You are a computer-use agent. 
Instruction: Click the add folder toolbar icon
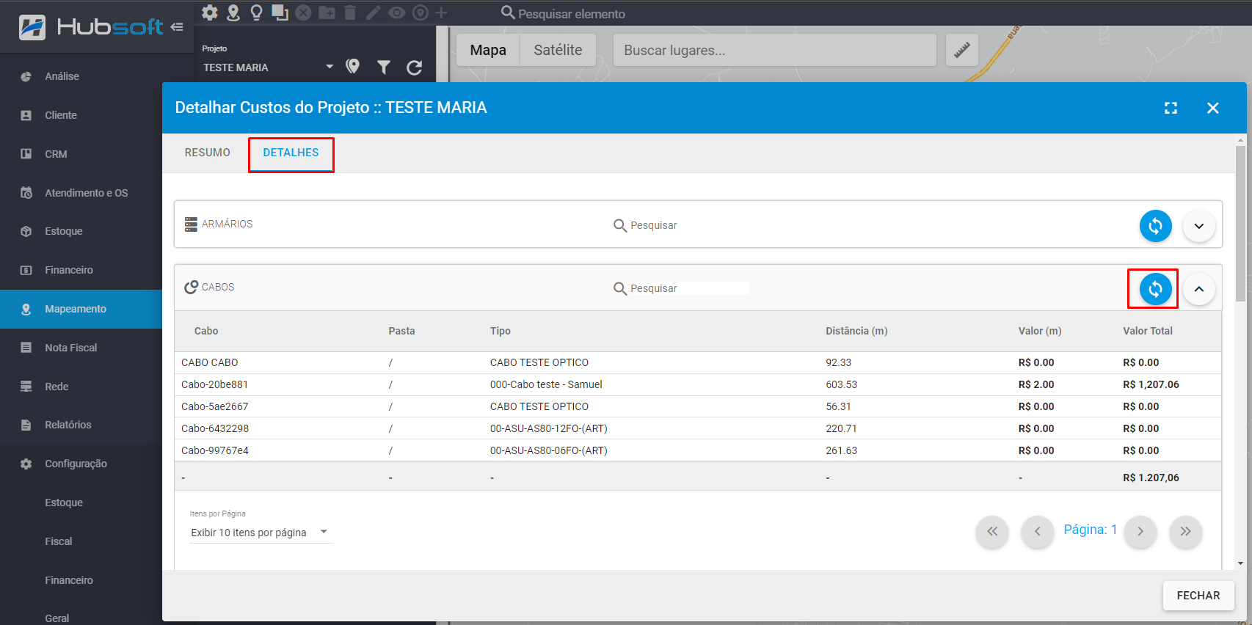coord(327,12)
